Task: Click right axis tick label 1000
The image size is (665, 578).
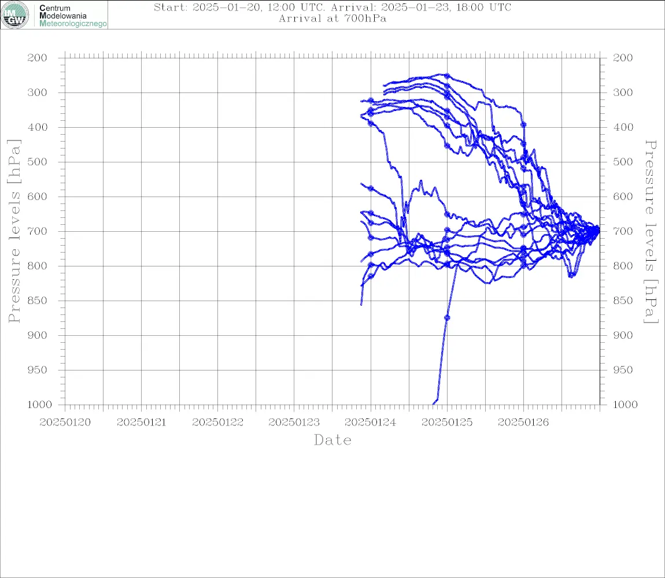Action: click(x=625, y=405)
